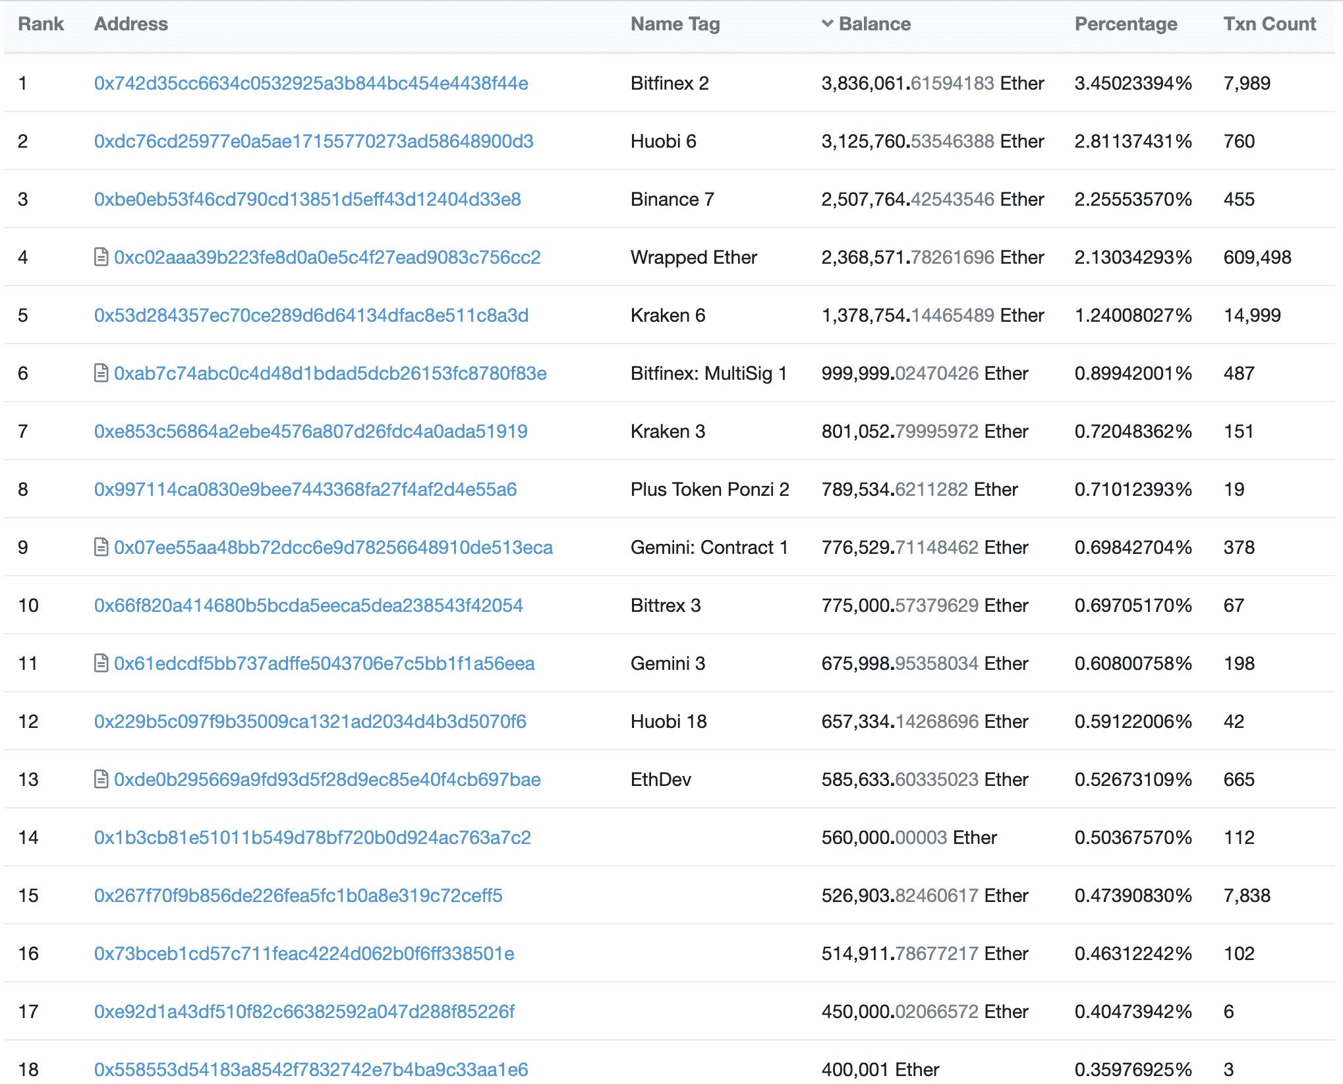Click the Rank column header
This screenshot has width=1343, height=1084.
[41, 24]
